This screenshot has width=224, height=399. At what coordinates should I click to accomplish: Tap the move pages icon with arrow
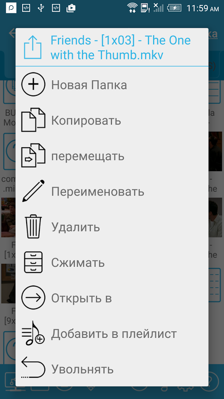pos(33,156)
